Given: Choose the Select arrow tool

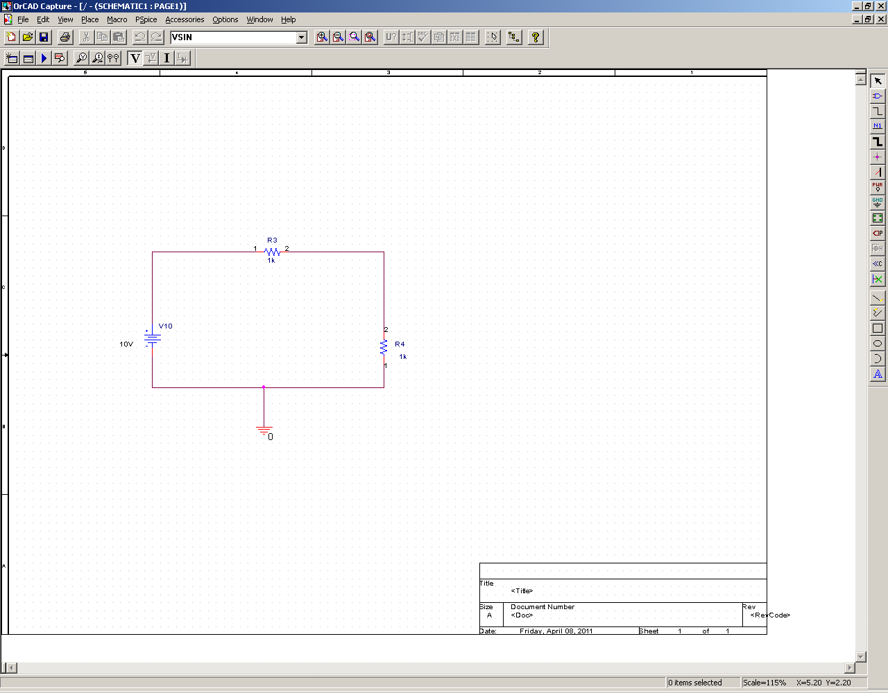Looking at the screenshot, I should [x=878, y=81].
